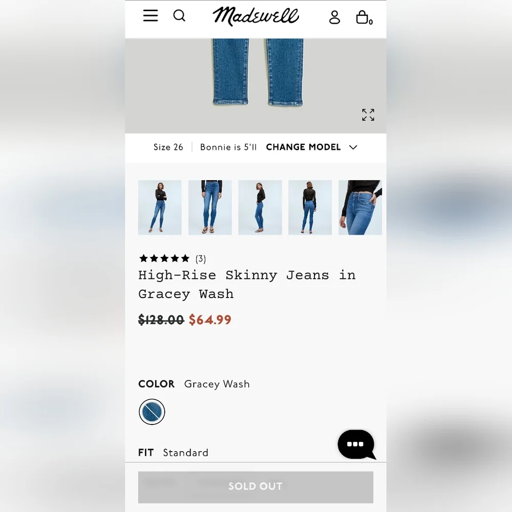Screen dimensions: 512x512
Task: Open the shopping bag icon
Action: tap(364, 17)
